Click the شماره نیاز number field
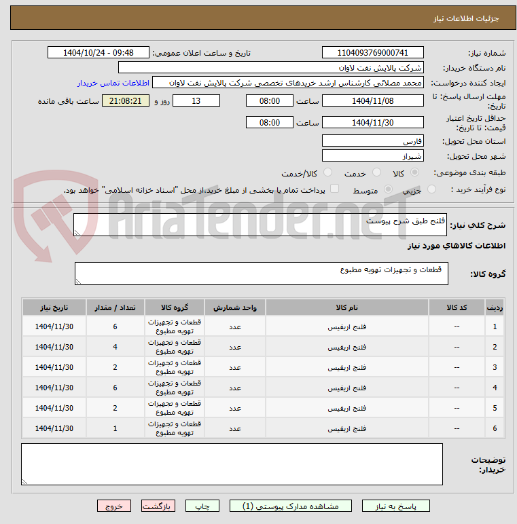 tap(372, 52)
